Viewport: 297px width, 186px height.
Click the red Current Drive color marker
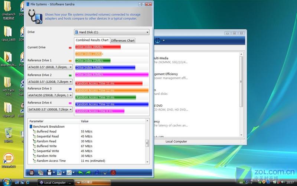(x=70, y=48)
